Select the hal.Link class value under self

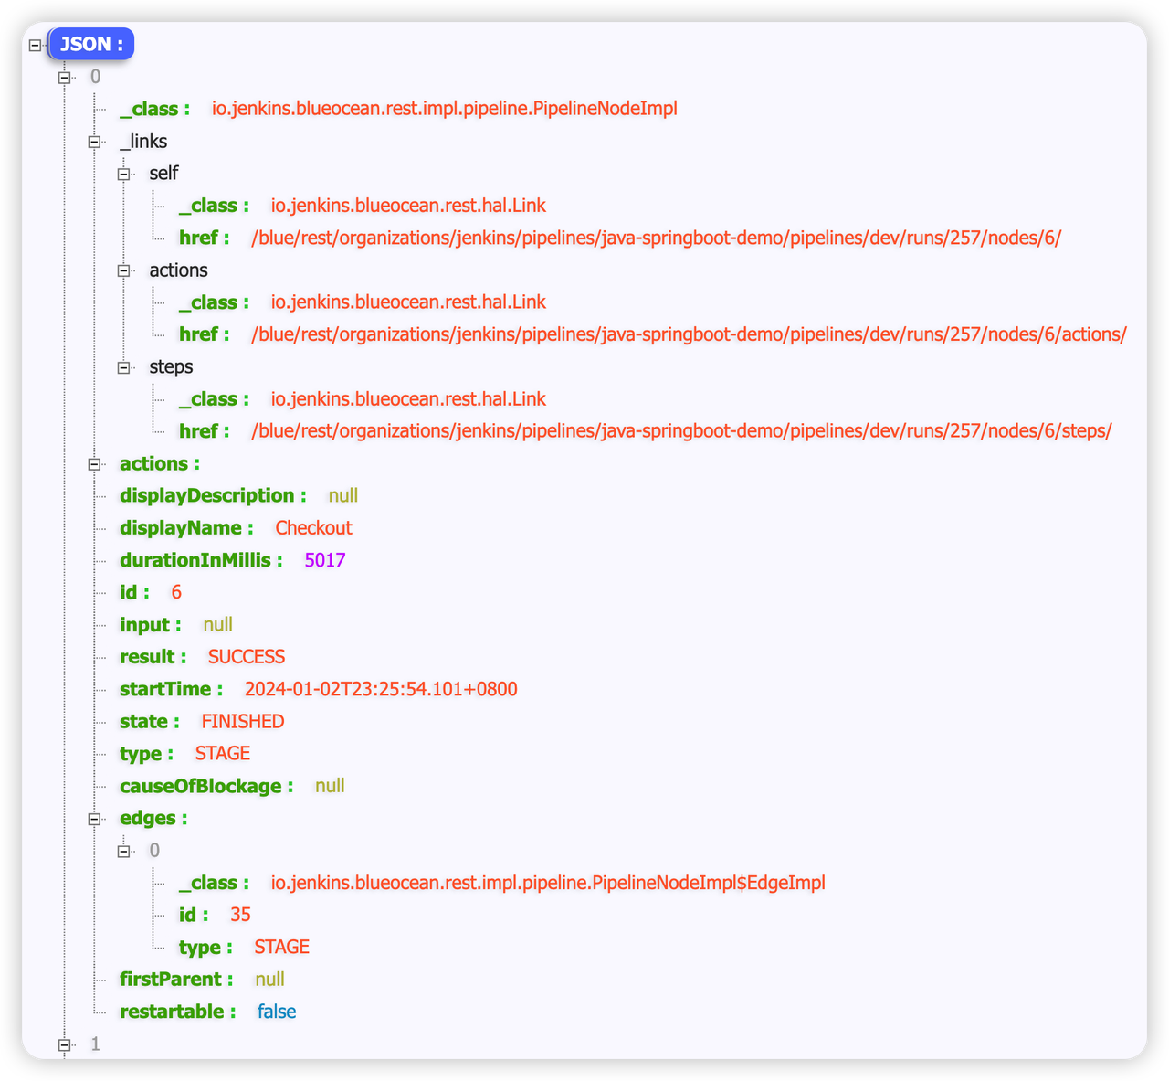pos(408,206)
